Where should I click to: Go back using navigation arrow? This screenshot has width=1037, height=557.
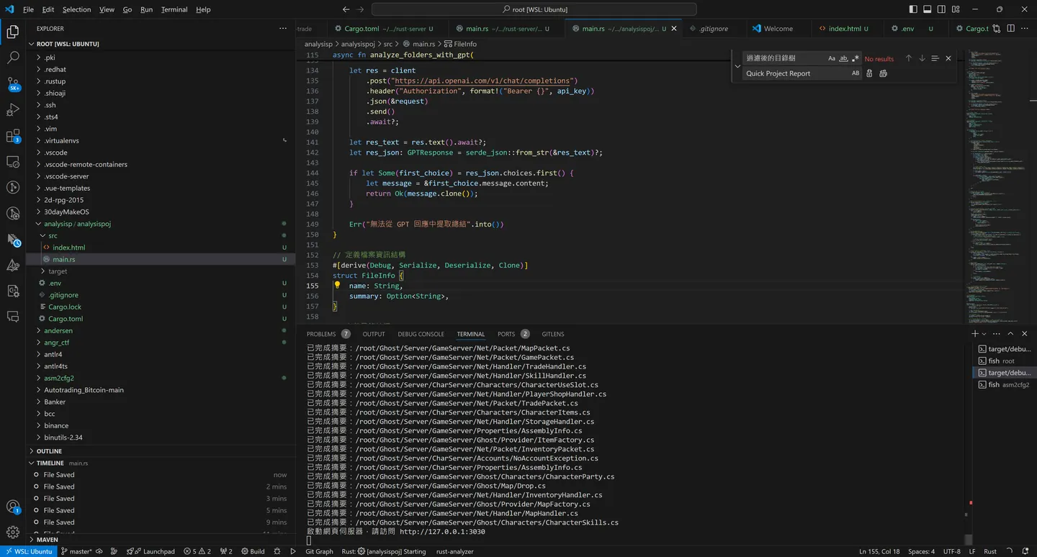point(346,9)
